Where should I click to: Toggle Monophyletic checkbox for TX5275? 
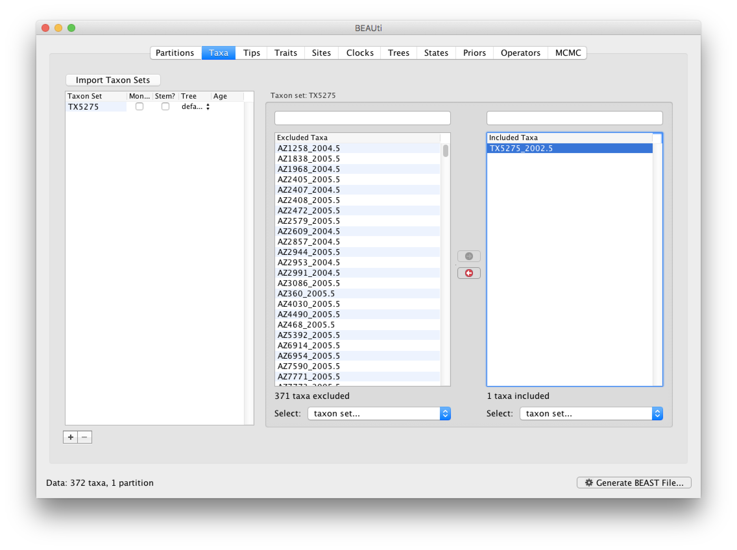139,107
